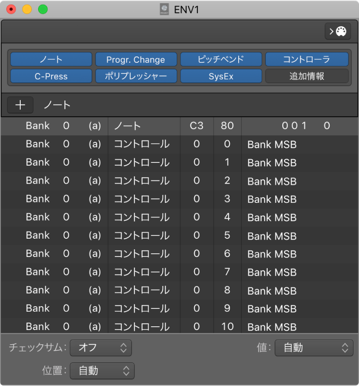Select control row with value 7

(179, 272)
